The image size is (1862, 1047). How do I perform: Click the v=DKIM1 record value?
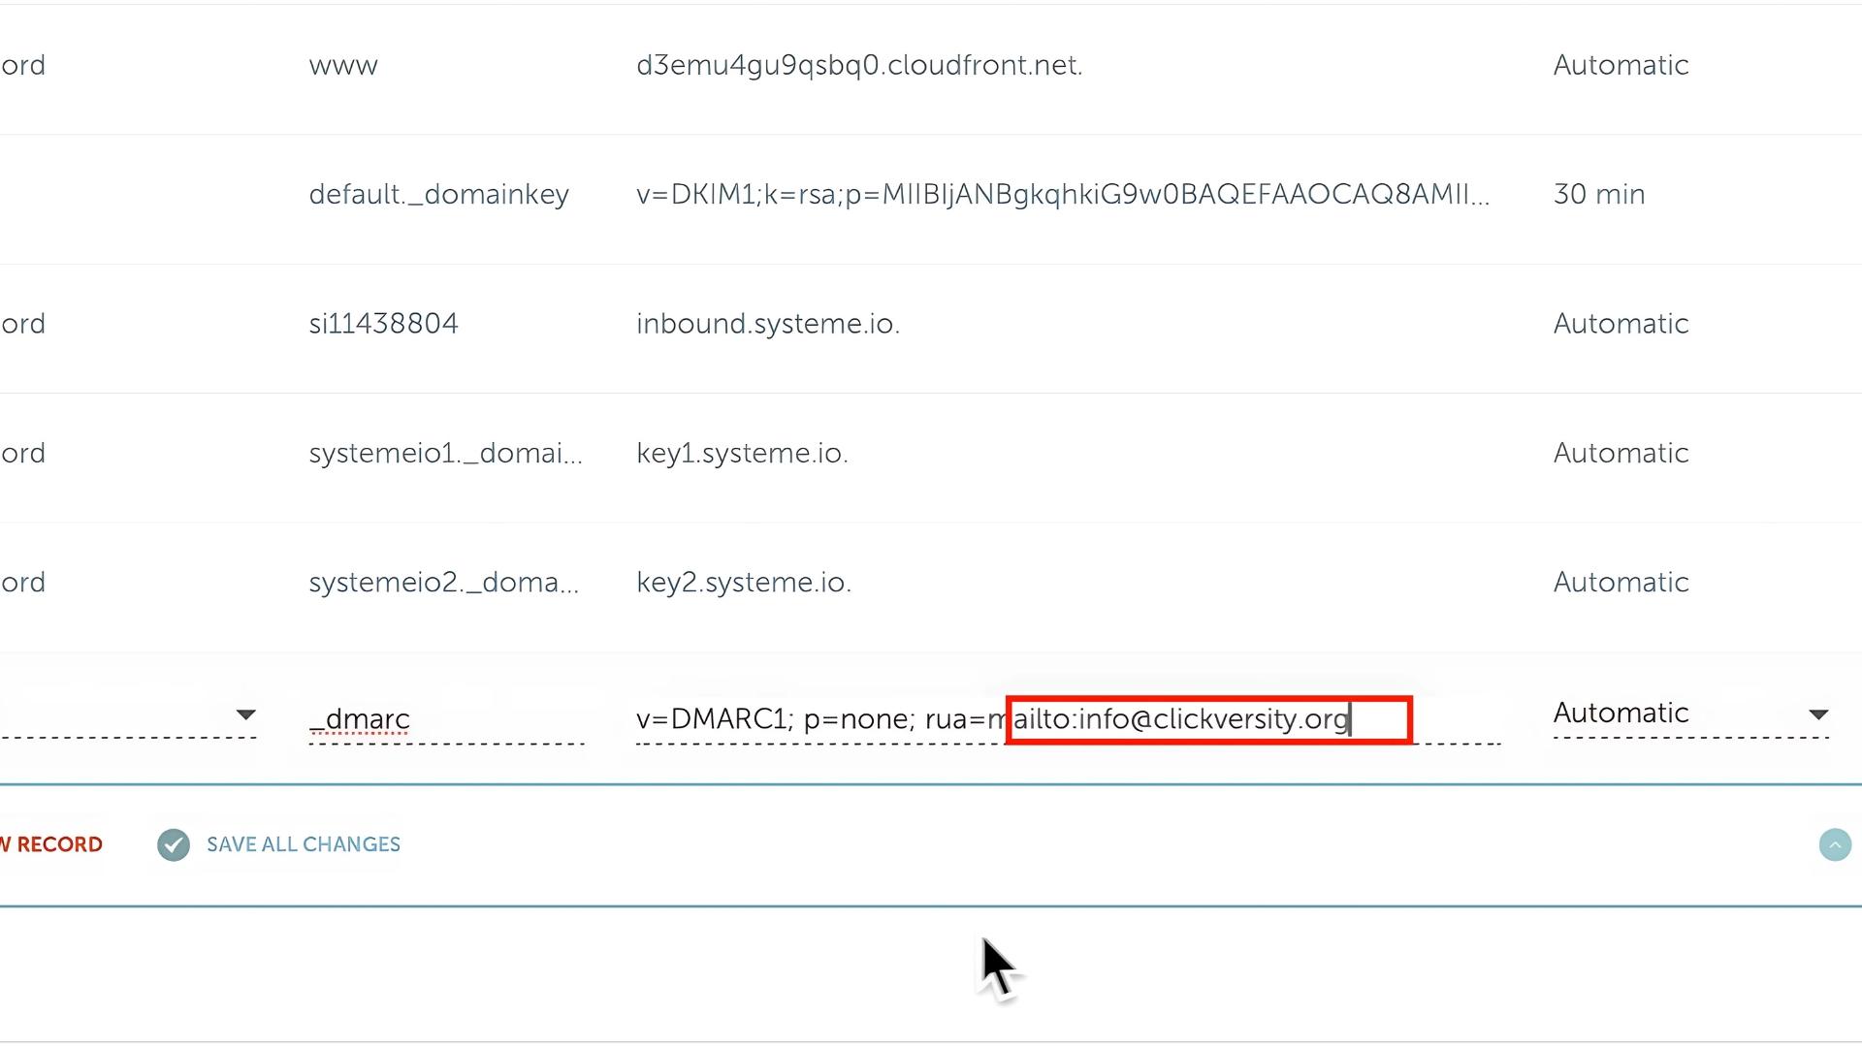pyautogui.click(x=1063, y=195)
